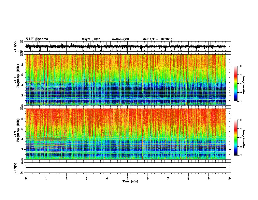Select the "start UT = 18:20: 0" text
258x200 pixels.
157,39
